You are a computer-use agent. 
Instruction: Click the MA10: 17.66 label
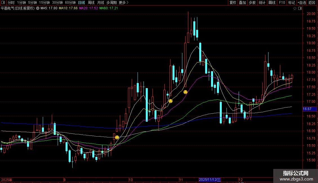click(x=68, y=8)
